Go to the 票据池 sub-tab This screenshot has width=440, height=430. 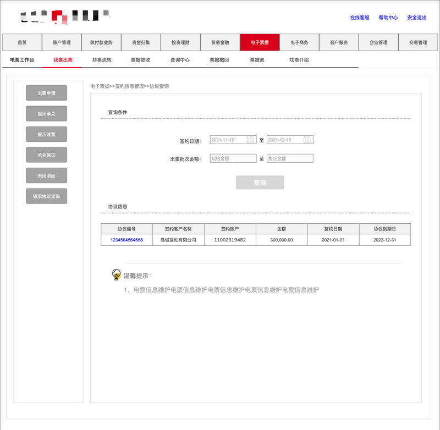[257, 60]
